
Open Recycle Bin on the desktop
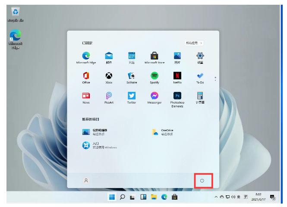click(15, 13)
